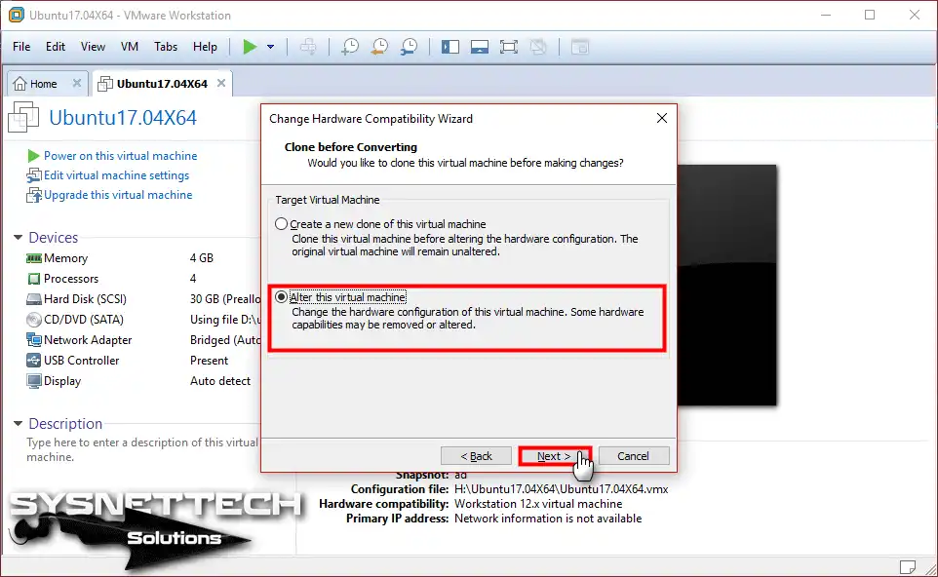Click the CD/DVD (SATA) disc icon
The width and height of the screenshot is (938, 577).
coord(33,320)
